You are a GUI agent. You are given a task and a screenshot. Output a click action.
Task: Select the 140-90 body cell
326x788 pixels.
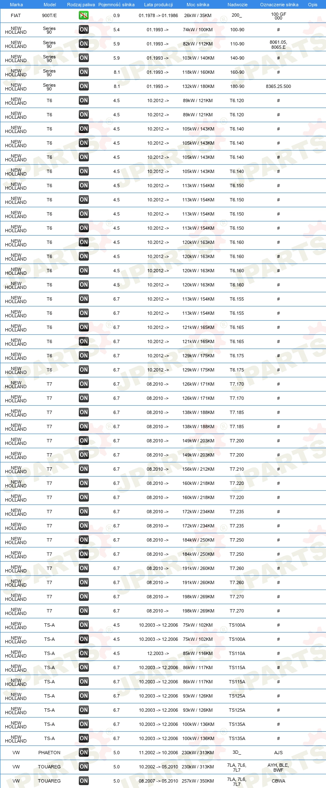[x=237, y=58]
